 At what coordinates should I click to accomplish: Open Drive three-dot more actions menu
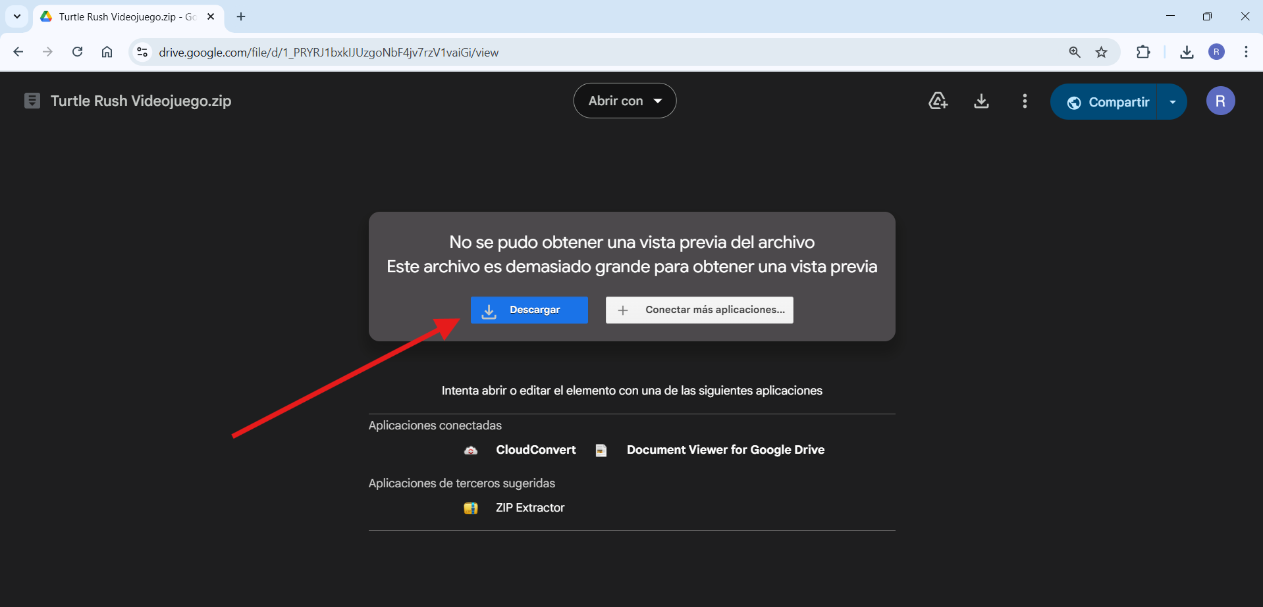[1025, 101]
